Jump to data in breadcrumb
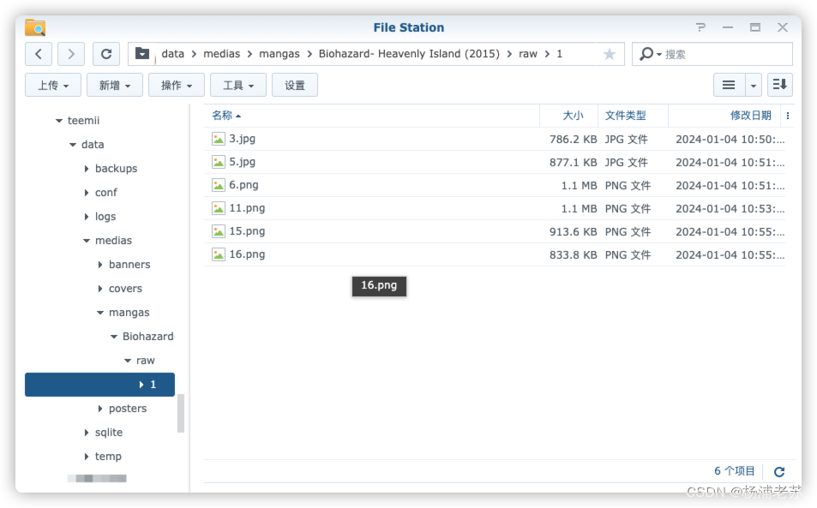 pos(172,54)
